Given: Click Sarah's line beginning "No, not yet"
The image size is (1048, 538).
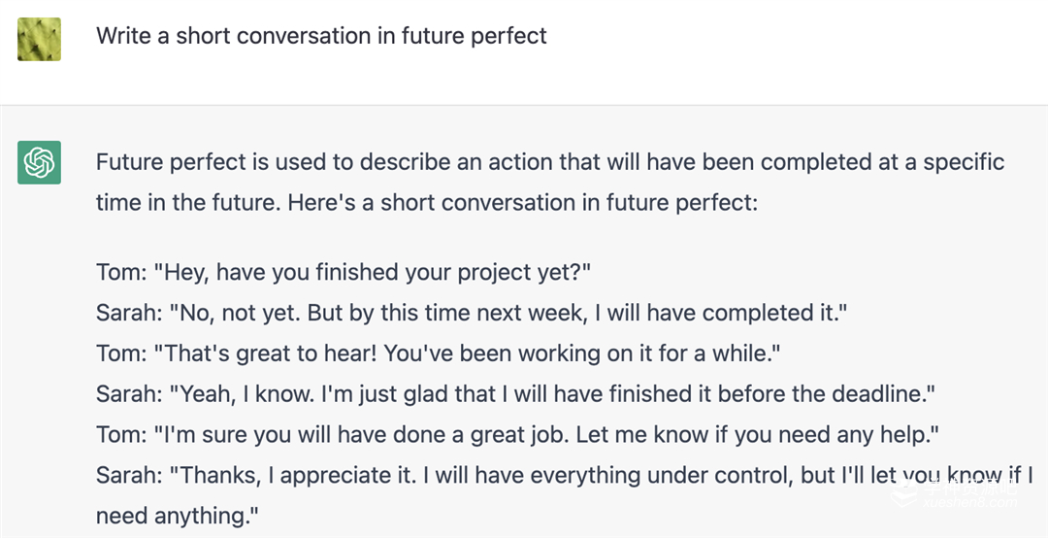Looking at the screenshot, I should point(468,313).
